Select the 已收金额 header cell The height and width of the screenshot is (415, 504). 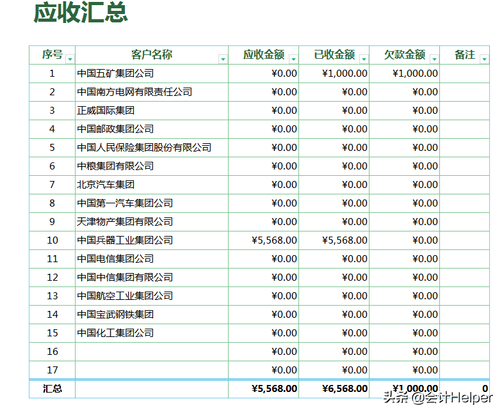pos(334,55)
